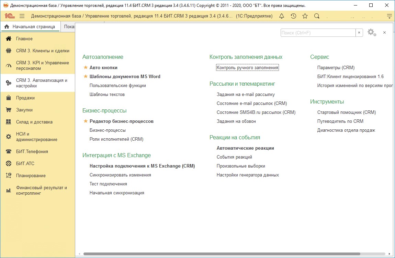Open the favorites star in the toolbar
This screenshot has height=258, width=395.
305,16
